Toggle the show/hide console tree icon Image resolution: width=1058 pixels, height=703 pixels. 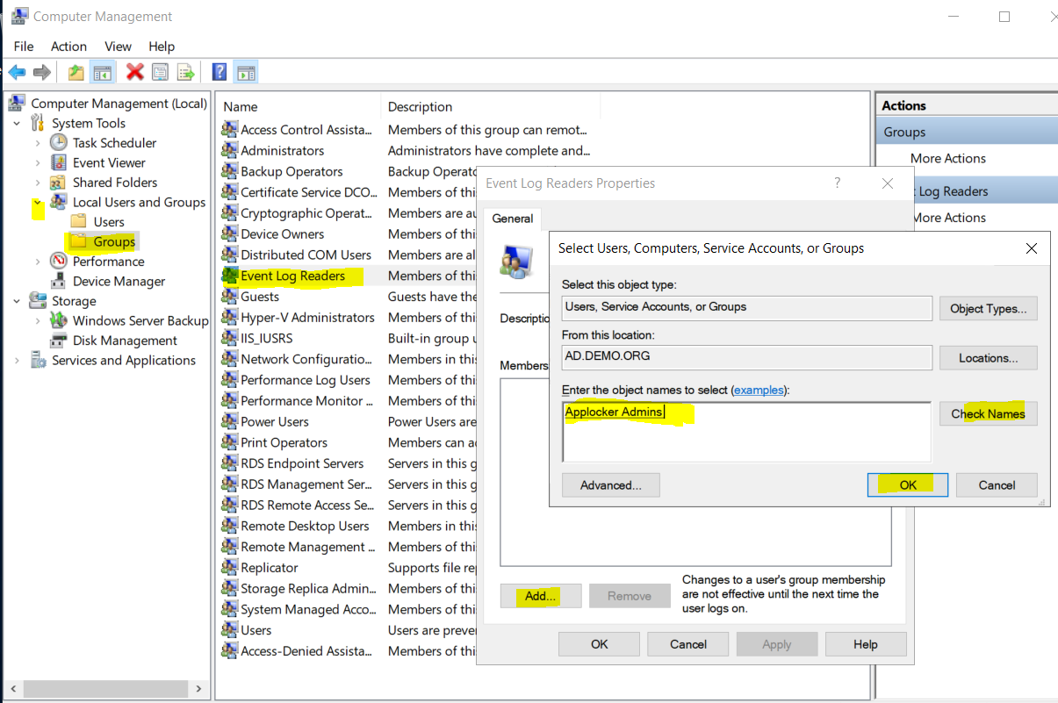click(x=102, y=71)
